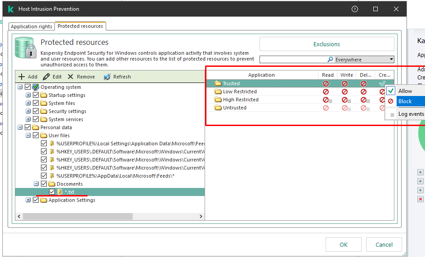Screen dimensions: 425x257
Task: Select the Protected resources tab
Action: pyautogui.click(x=80, y=26)
